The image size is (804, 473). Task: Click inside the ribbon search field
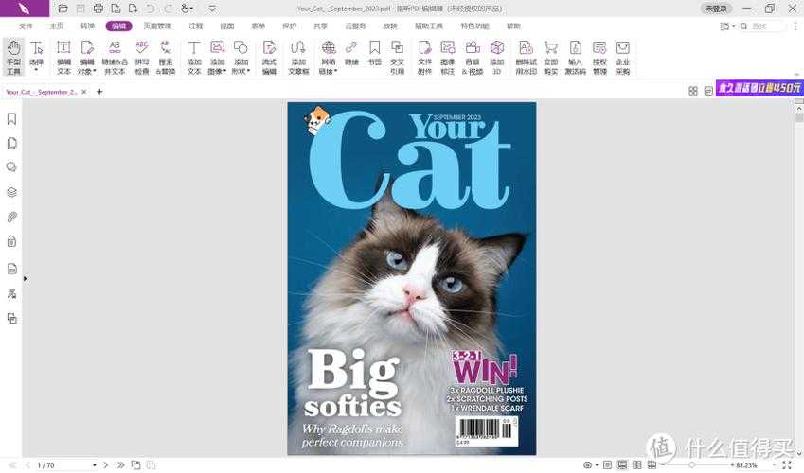coord(766,26)
